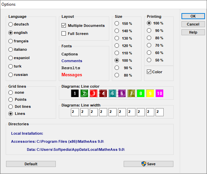The height and width of the screenshot is (174, 207).
Task: Edit eighth line width field
Action: click(x=141, y=112)
